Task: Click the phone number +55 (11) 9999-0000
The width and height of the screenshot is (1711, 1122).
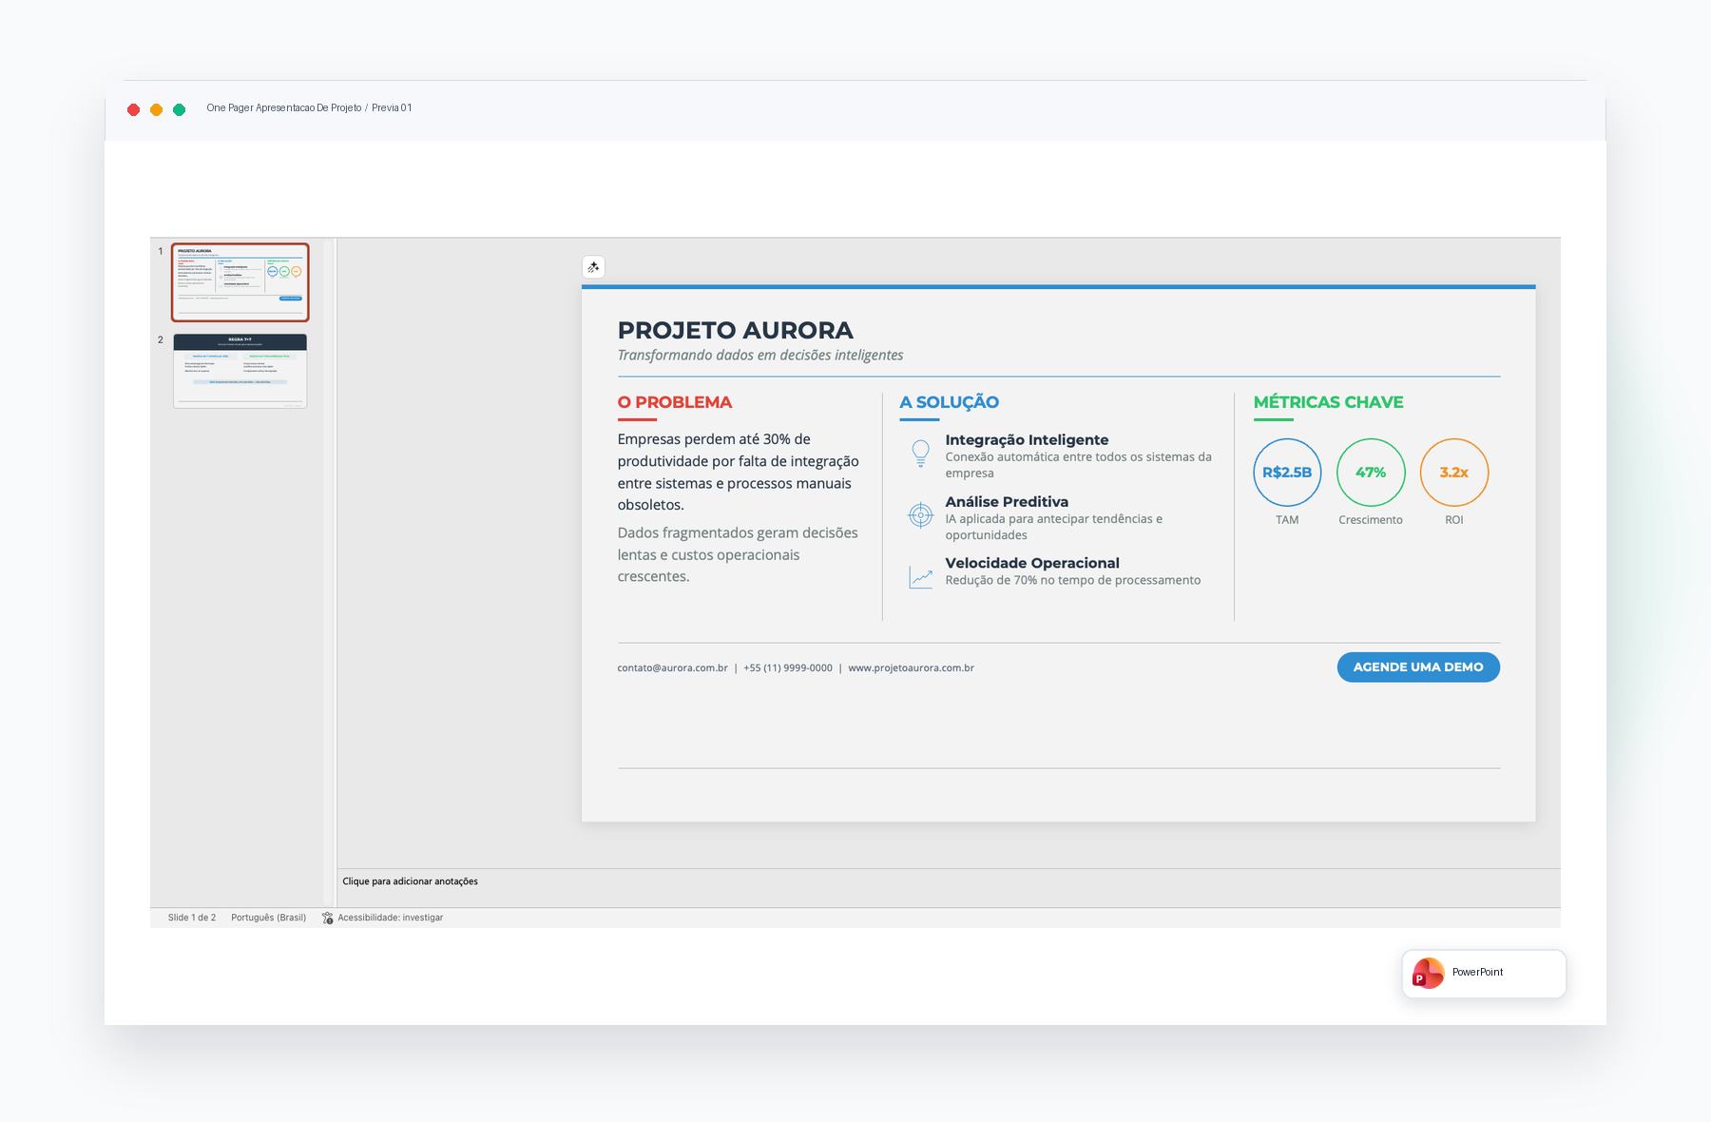Action: (788, 667)
